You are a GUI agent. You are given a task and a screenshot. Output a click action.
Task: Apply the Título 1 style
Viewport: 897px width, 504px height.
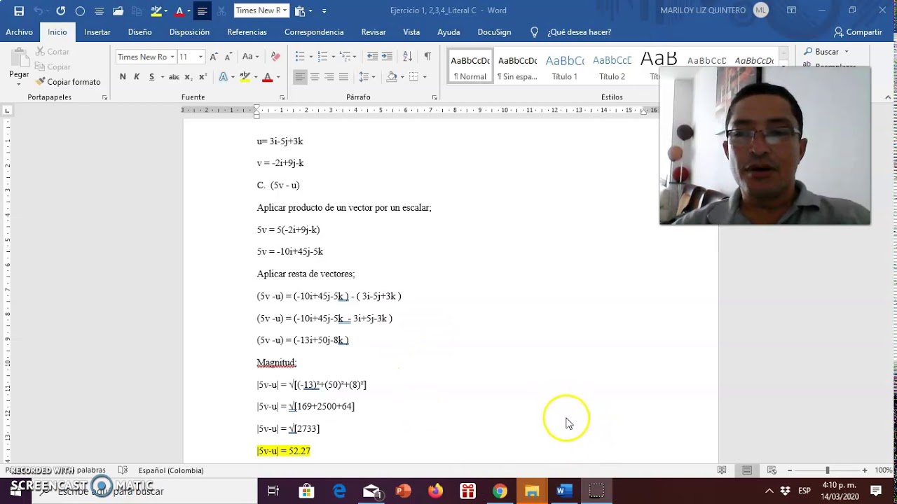[565, 67]
